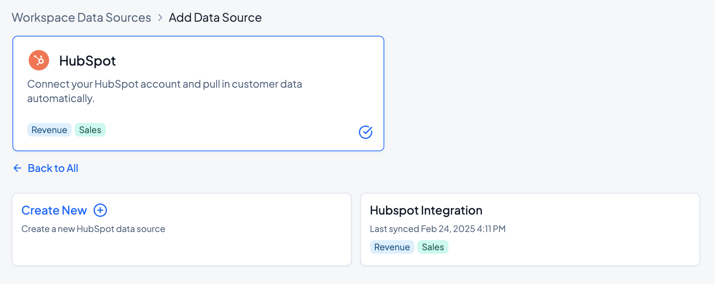715x284 pixels.
Task: Select Revenue tag under Hubspot Integration
Action: (x=392, y=247)
